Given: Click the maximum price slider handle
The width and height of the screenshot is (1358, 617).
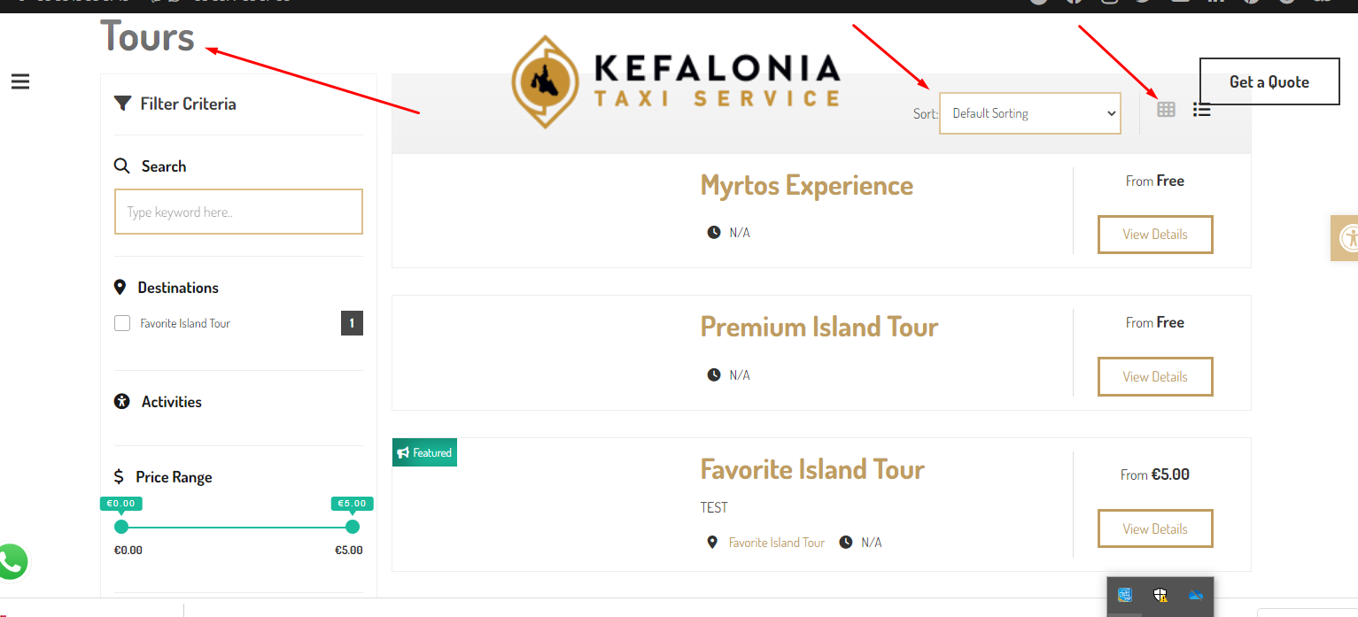Looking at the screenshot, I should (x=353, y=527).
